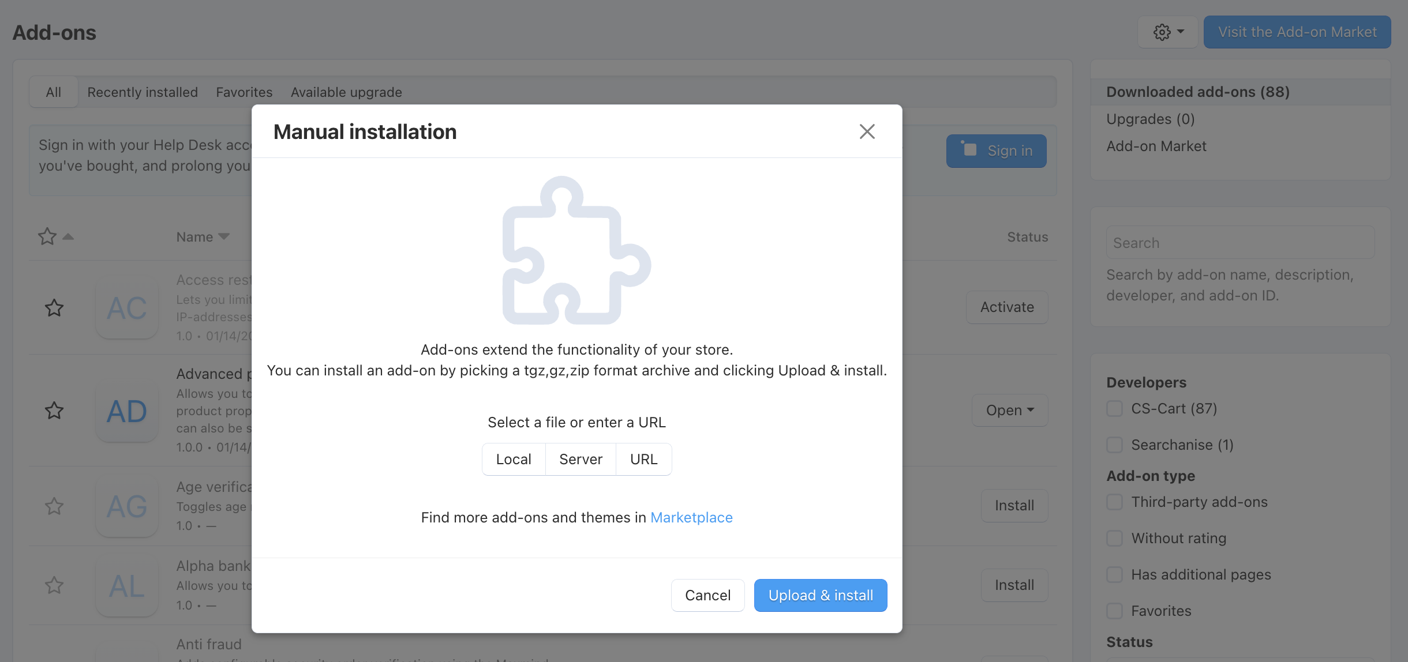Click the add-on Search field
1408x662 pixels.
click(1240, 243)
